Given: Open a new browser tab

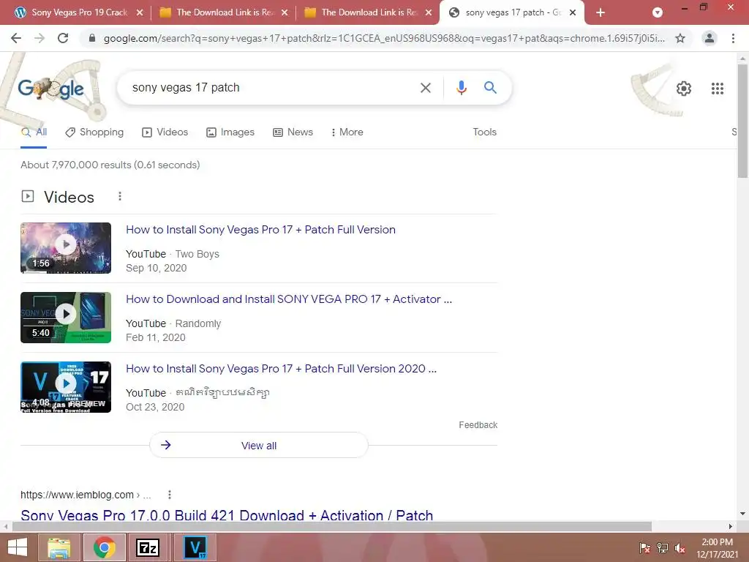Looking at the screenshot, I should (601, 12).
